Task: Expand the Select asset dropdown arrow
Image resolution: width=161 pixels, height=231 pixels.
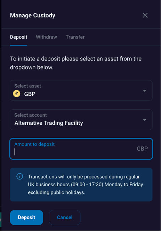Action: point(144,91)
